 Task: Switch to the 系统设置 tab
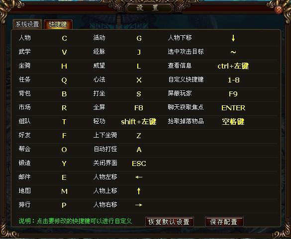[x=27, y=24]
